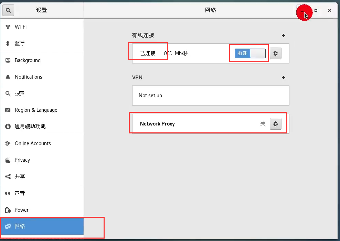
Task: Select the Bluetooth icon next to 蓝牙
Action: tap(8, 43)
